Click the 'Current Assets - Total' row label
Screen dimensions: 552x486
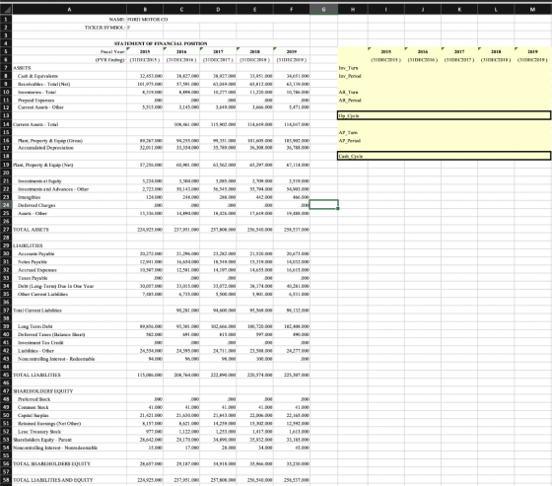[35, 124]
